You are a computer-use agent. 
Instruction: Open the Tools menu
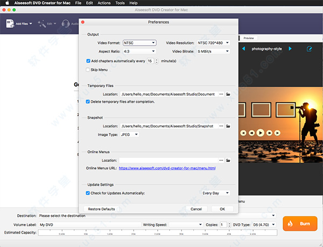point(120,3)
